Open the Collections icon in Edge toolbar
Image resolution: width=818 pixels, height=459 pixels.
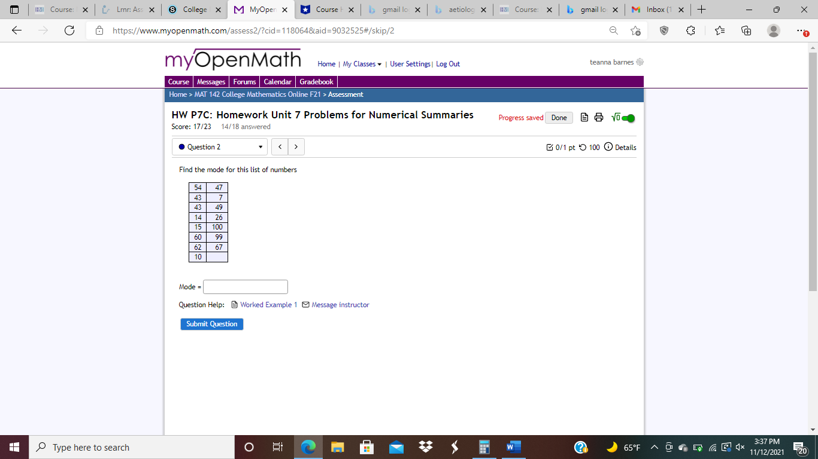[x=746, y=30]
